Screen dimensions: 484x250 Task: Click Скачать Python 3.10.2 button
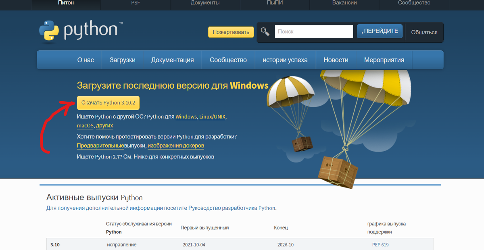[108, 103]
